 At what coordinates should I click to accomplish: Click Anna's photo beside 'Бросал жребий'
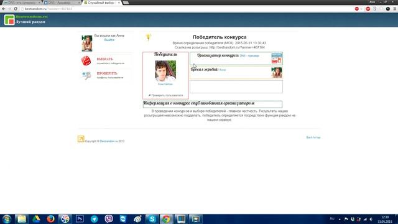point(277,73)
